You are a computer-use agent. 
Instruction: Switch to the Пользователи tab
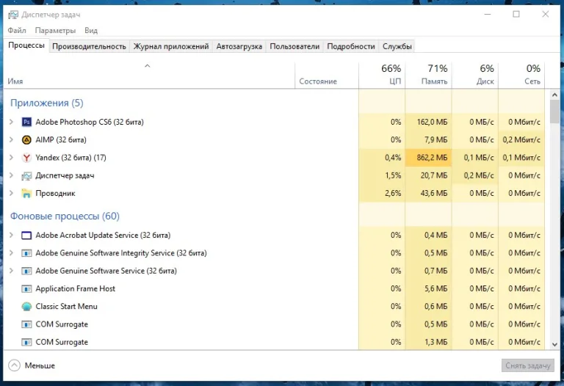294,46
